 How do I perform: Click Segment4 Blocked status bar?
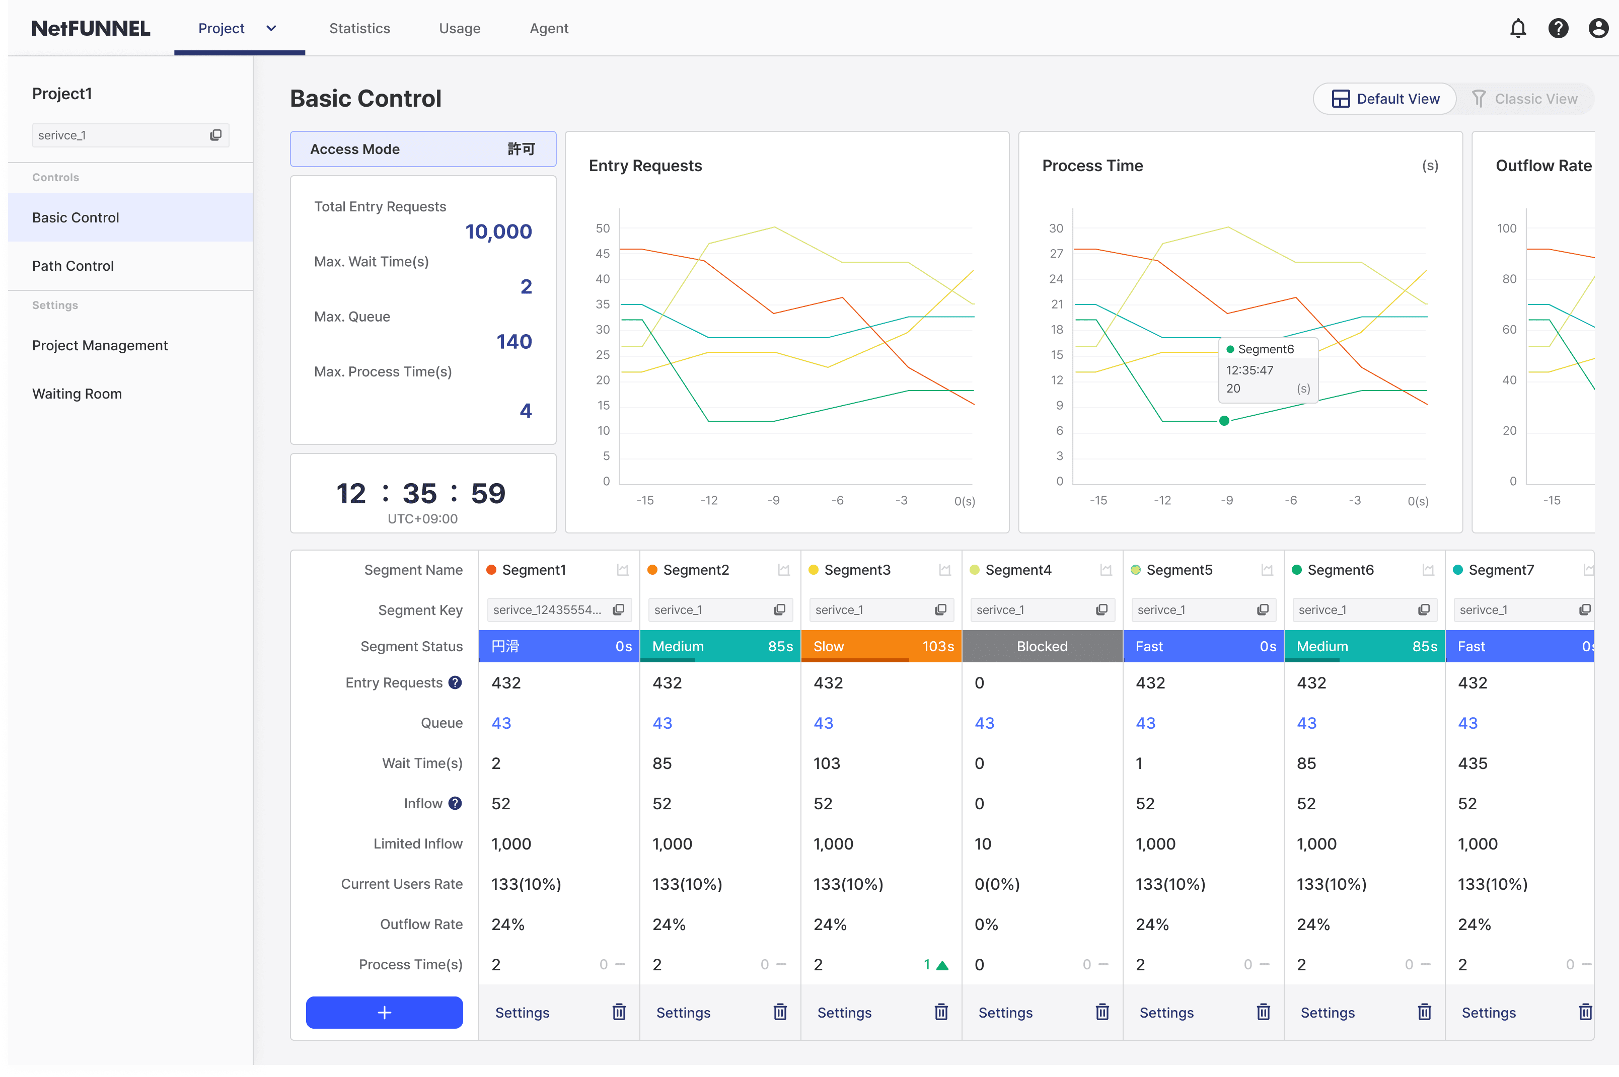[1042, 646]
